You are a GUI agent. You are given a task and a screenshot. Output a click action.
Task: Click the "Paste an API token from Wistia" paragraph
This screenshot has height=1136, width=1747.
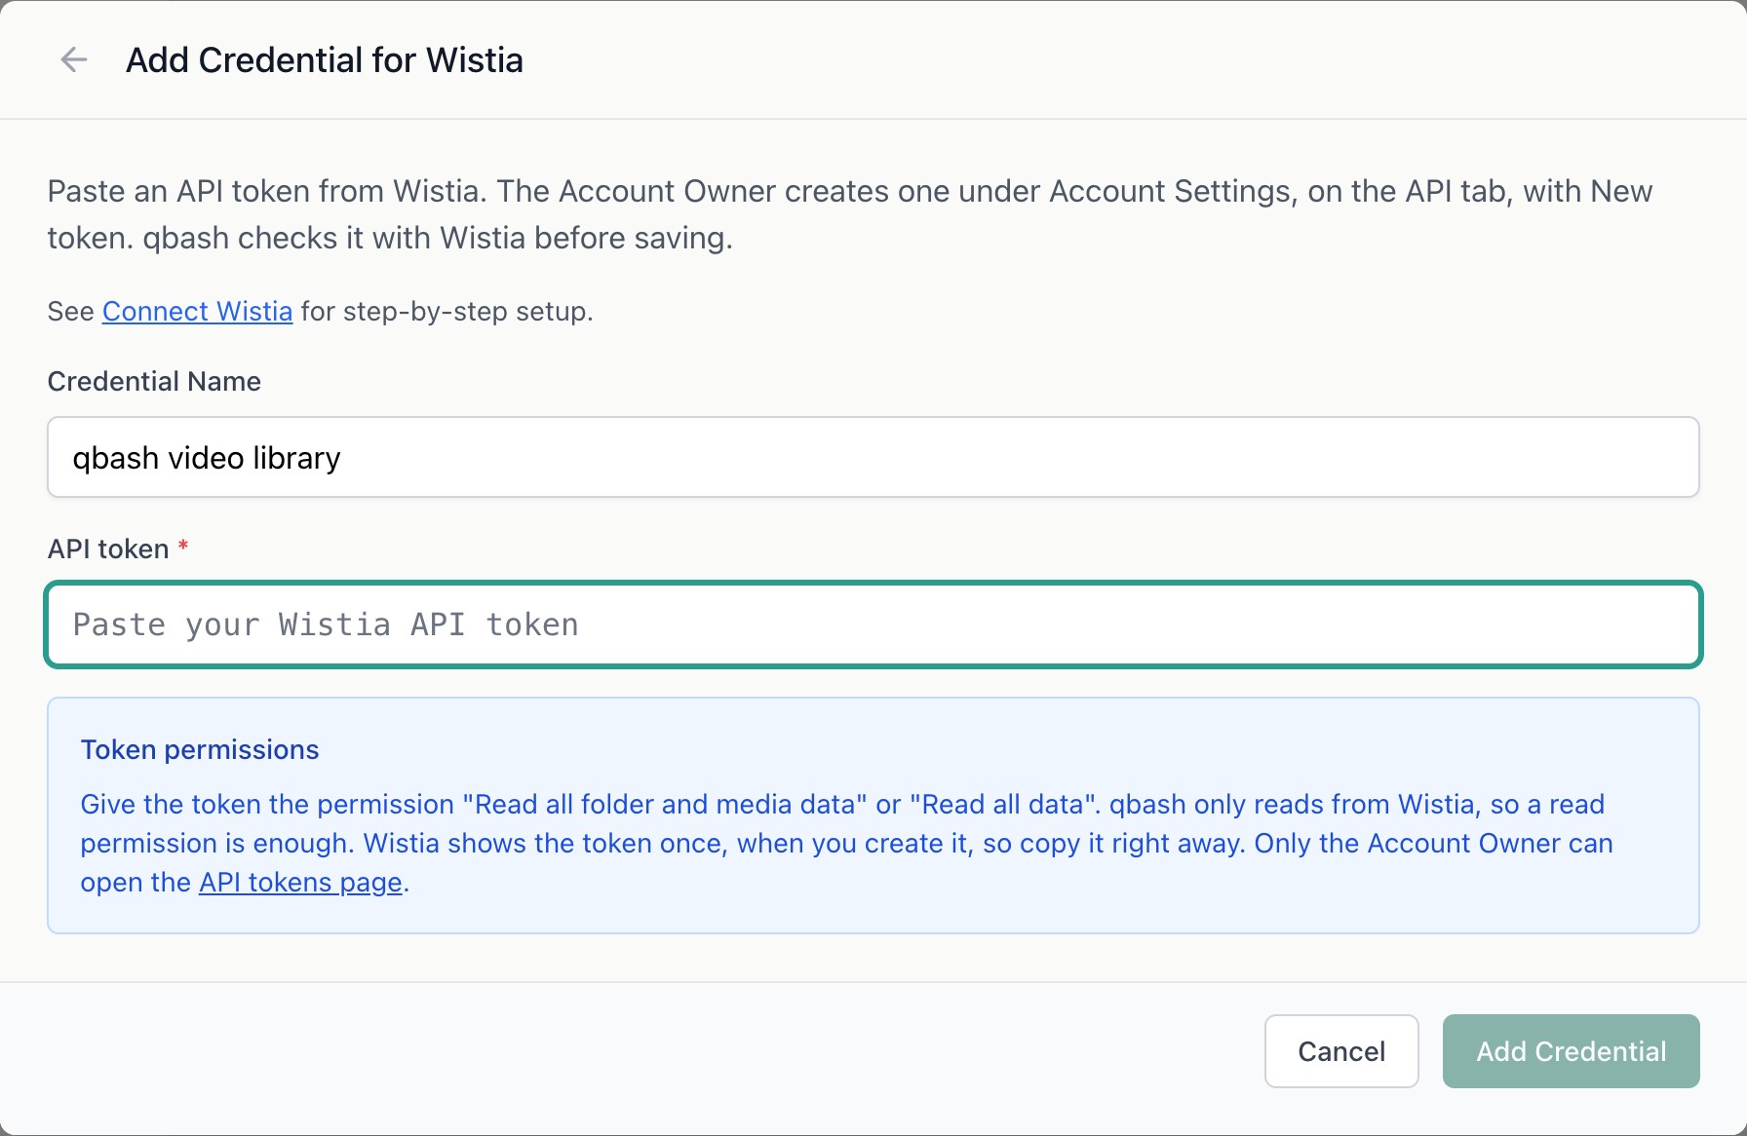click(850, 214)
